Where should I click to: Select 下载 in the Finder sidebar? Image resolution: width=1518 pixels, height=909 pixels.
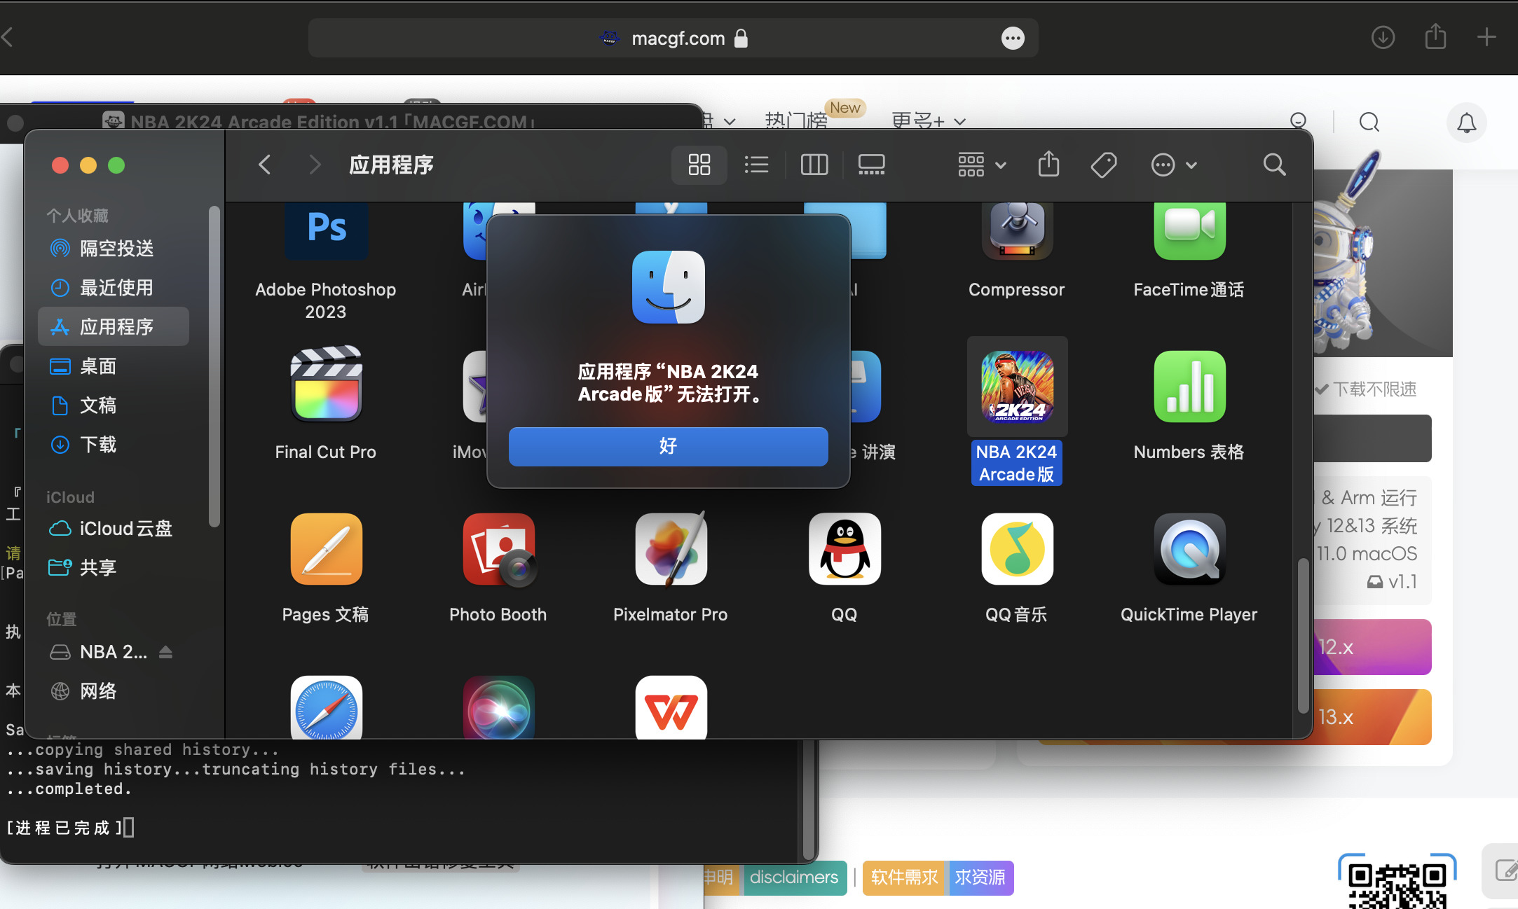tap(98, 445)
